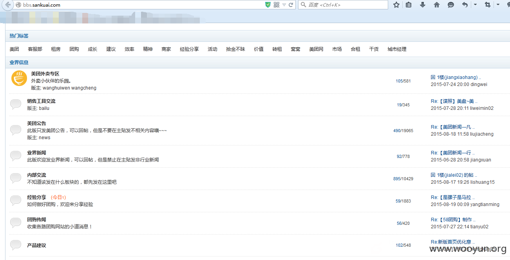Click the orange 美团外卖专区 forum icon

click(19, 78)
